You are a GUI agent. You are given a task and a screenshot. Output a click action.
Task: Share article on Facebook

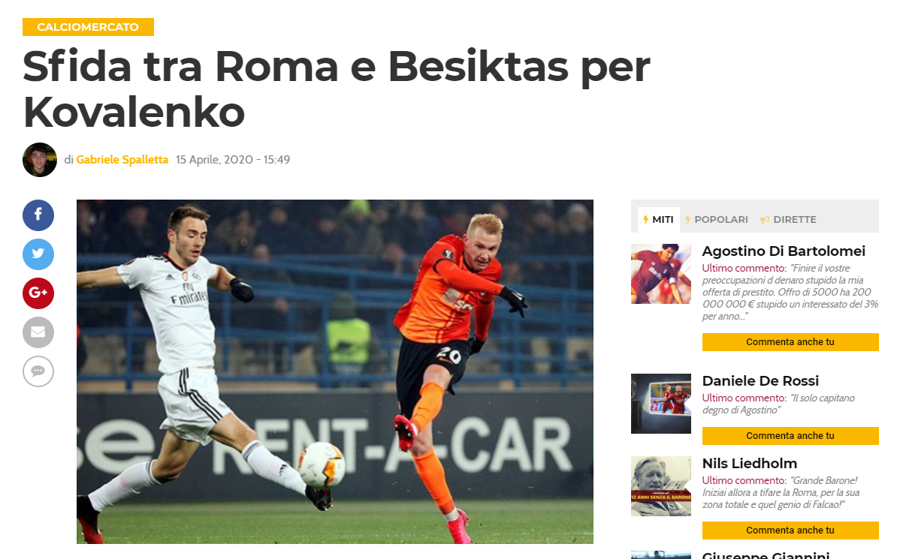click(x=38, y=215)
